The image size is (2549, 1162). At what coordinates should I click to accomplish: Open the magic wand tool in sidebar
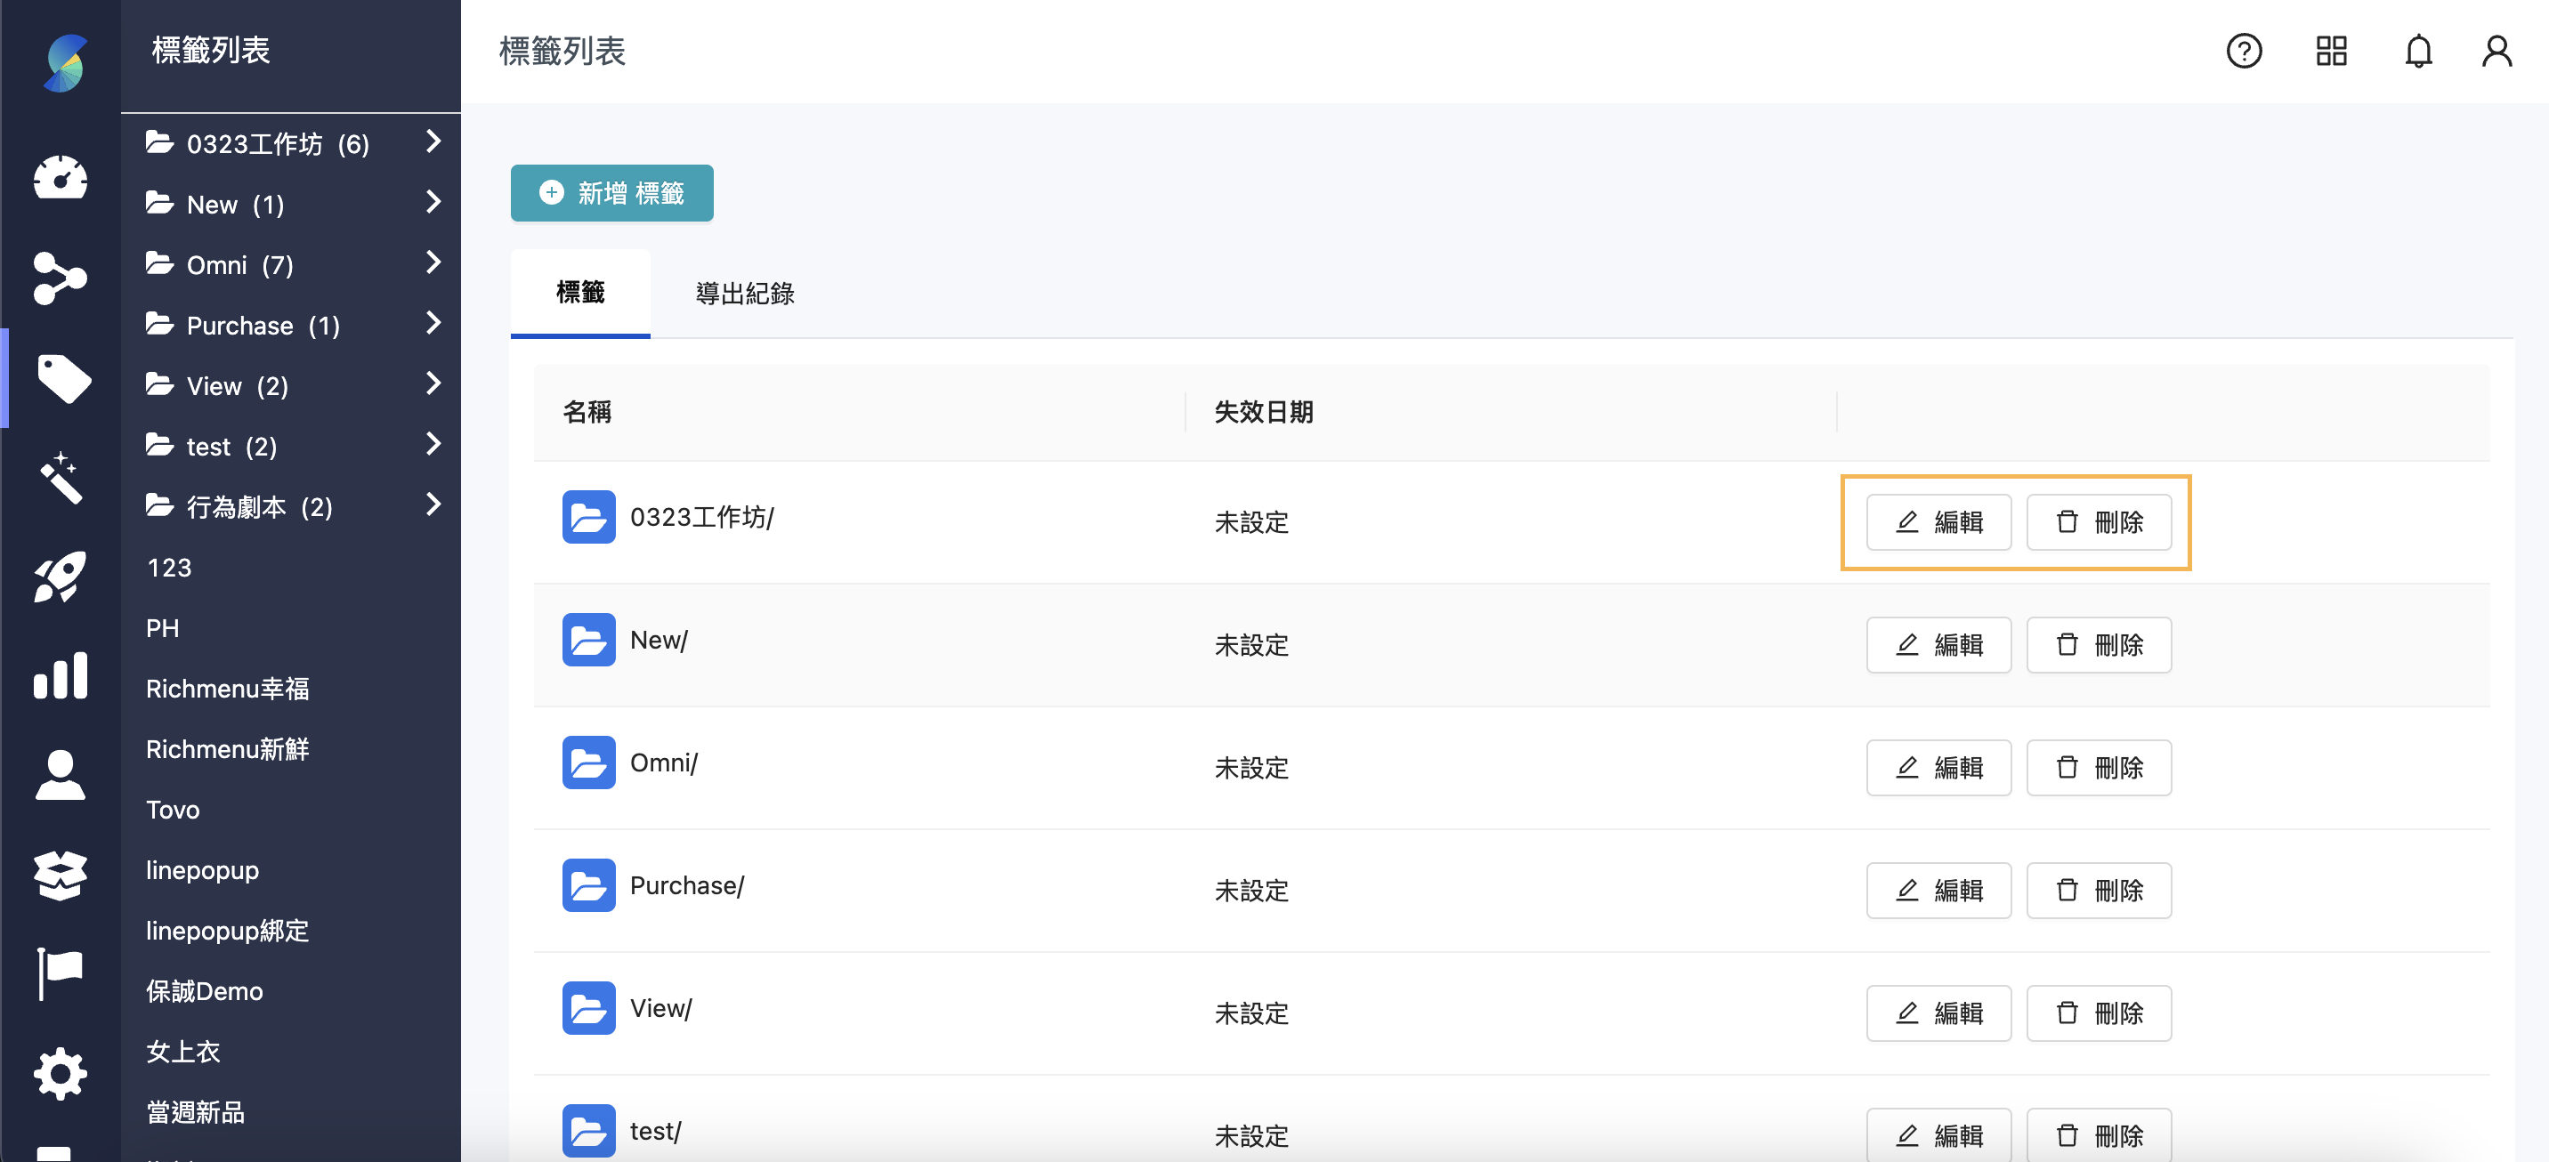tap(61, 479)
